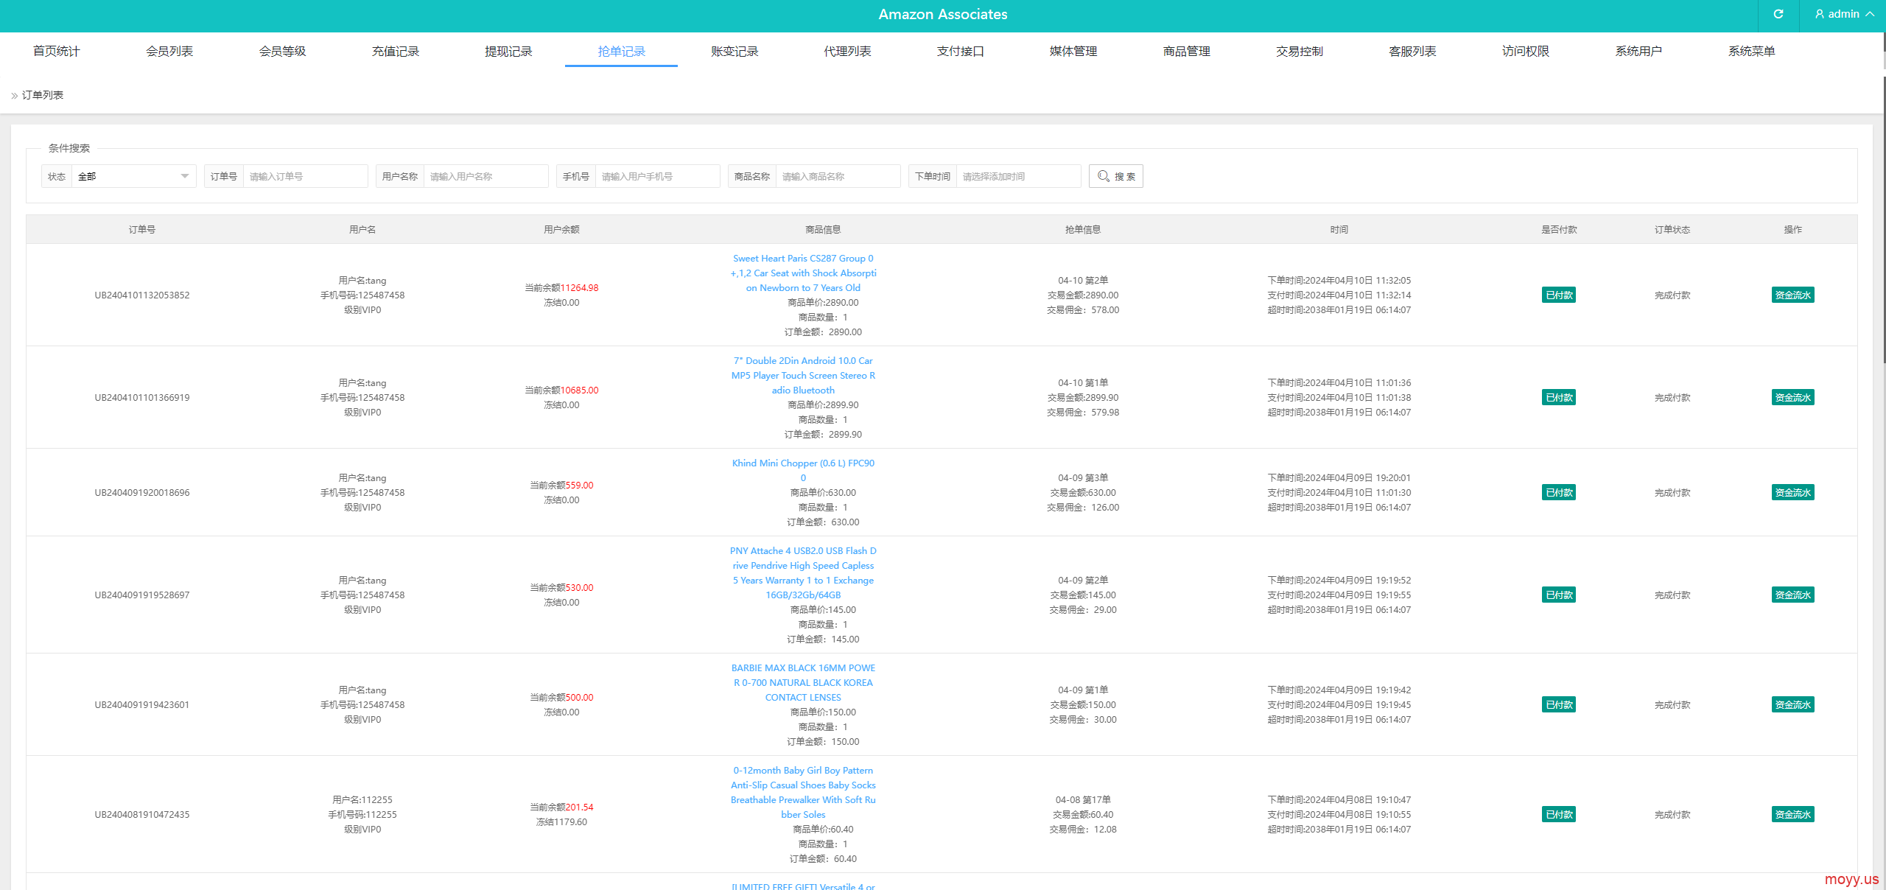Click the Amazon Associates title

(943, 14)
